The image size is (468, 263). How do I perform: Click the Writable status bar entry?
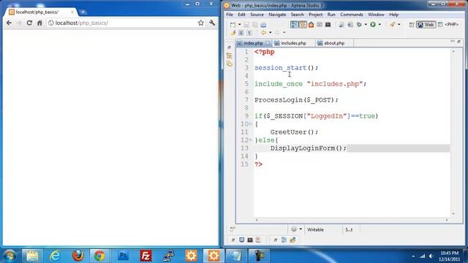click(x=315, y=229)
